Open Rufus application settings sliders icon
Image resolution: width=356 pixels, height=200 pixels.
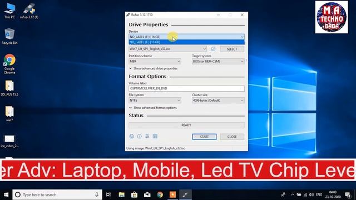point(147,136)
